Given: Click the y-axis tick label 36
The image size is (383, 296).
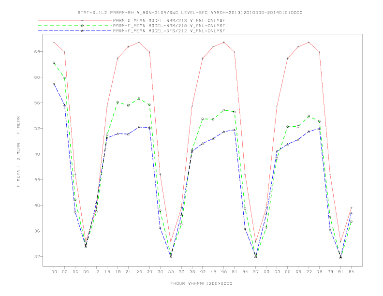Looking at the screenshot, I should (37, 231).
